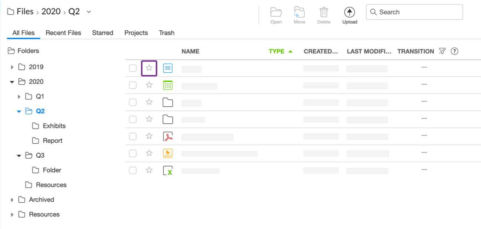
Task: Click the Move folder icon
Action: (x=299, y=12)
